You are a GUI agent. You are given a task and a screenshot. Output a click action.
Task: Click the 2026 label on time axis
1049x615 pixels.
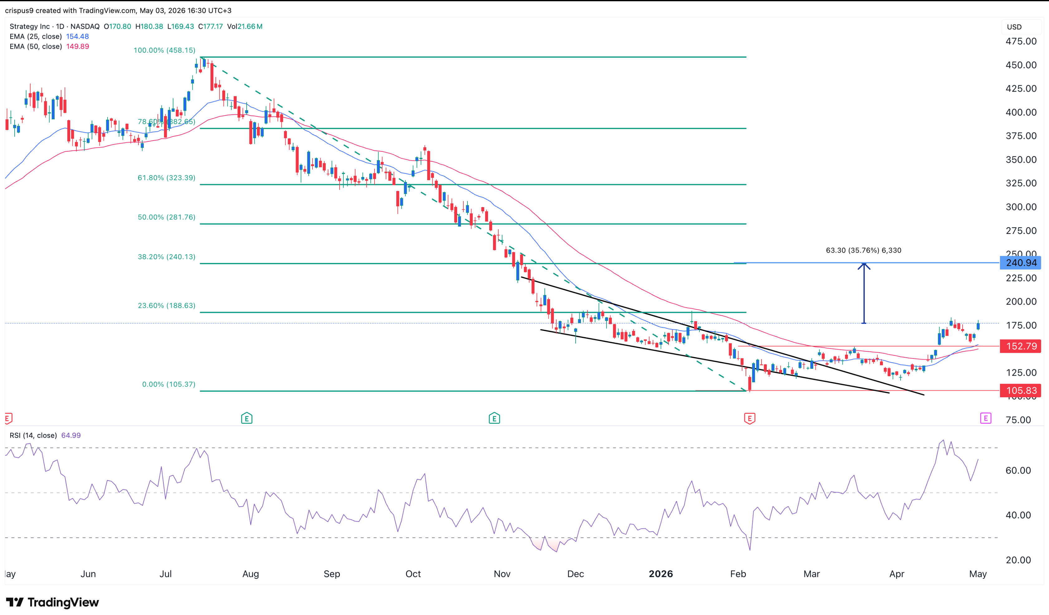point(661,574)
